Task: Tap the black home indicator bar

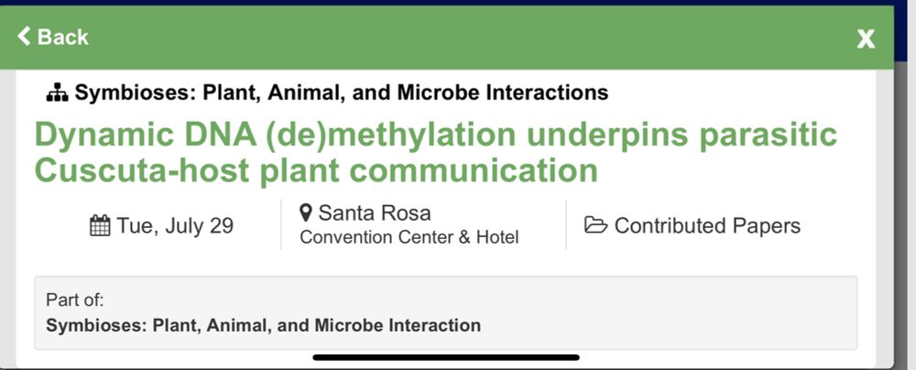Action: (x=446, y=357)
